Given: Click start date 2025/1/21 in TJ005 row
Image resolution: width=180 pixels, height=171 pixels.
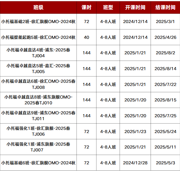Looking at the screenshot, I should pyautogui.click(x=135, y=69).
